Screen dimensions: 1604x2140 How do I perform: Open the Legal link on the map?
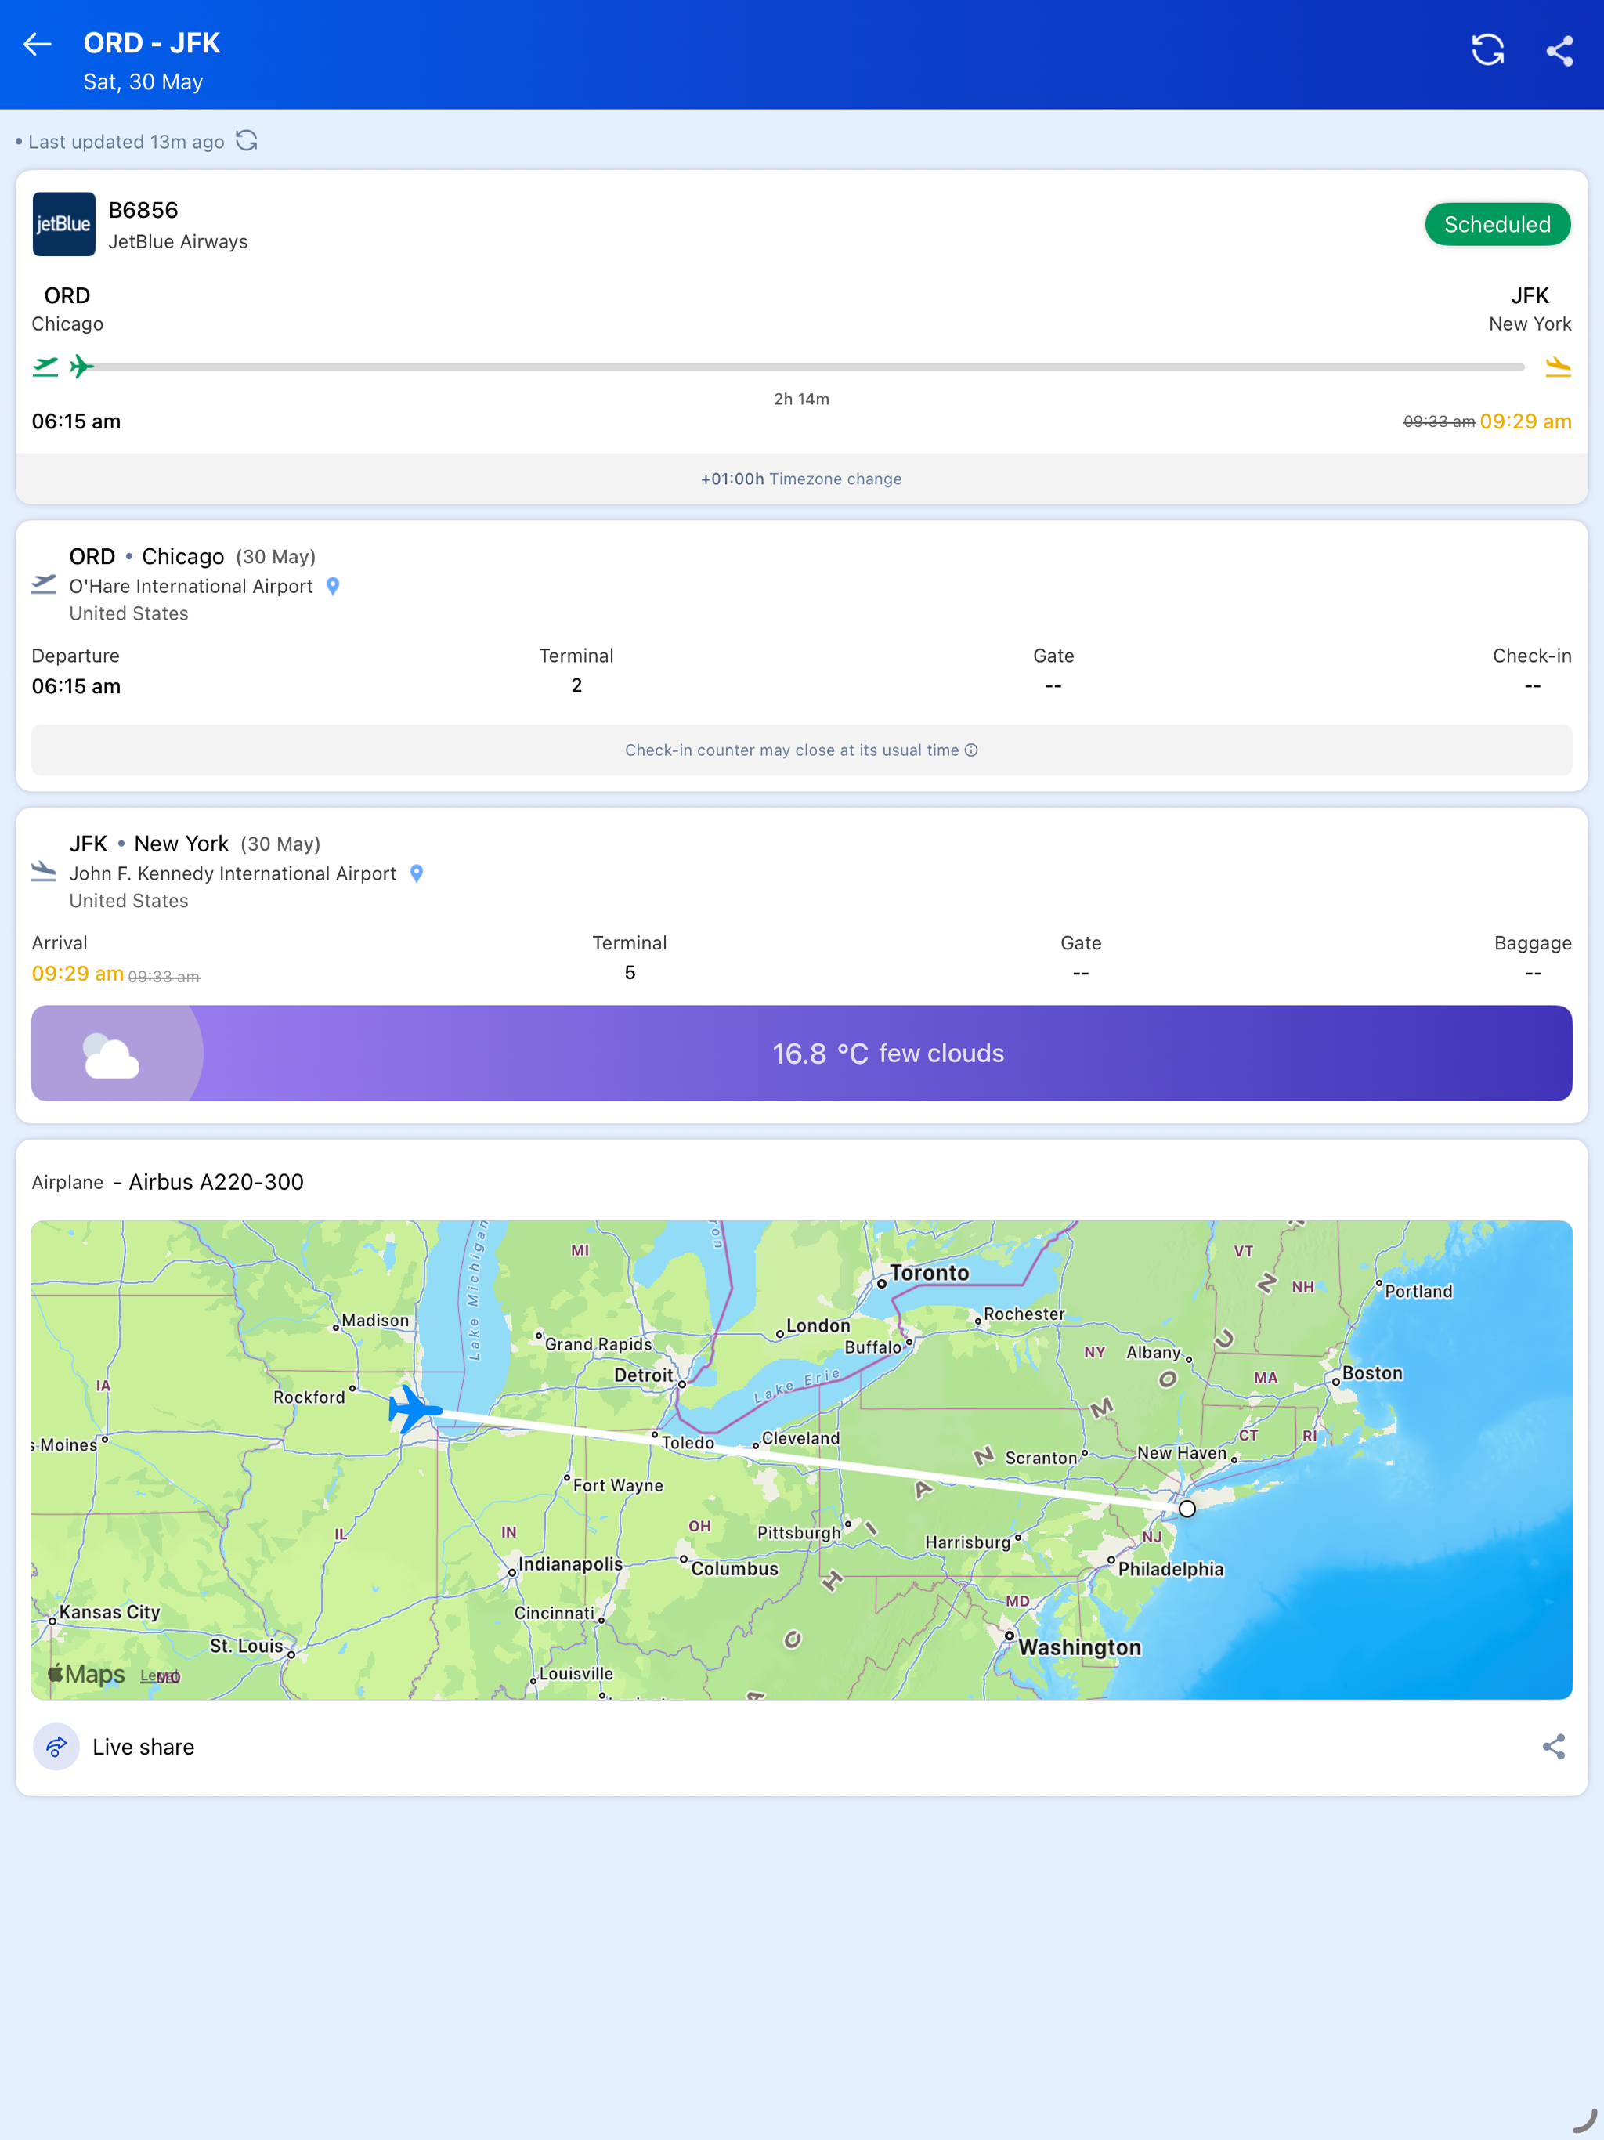click(160, 1676)
